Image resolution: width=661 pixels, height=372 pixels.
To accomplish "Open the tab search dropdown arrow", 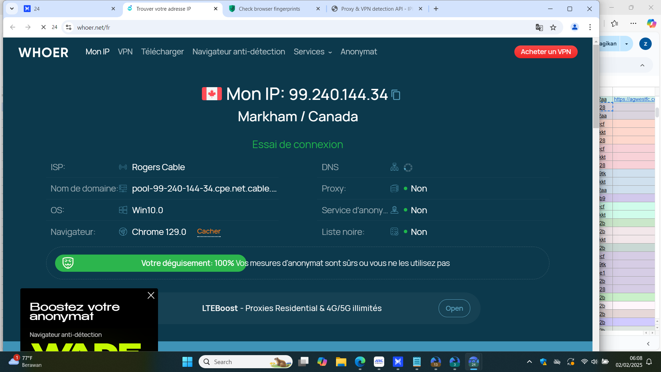I will [12, 9].
